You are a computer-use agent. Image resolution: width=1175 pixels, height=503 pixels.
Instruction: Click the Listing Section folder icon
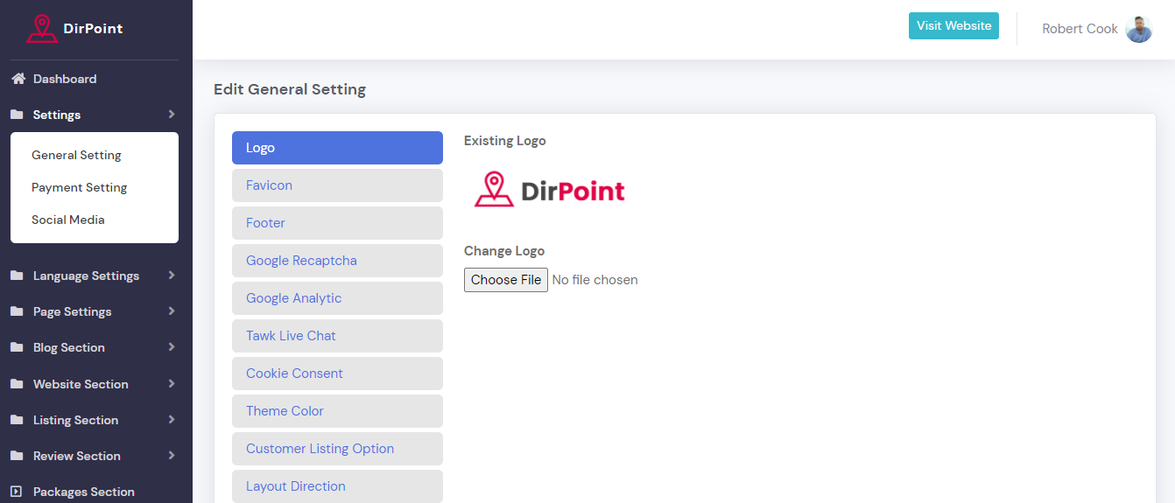[x=17, y=420]
